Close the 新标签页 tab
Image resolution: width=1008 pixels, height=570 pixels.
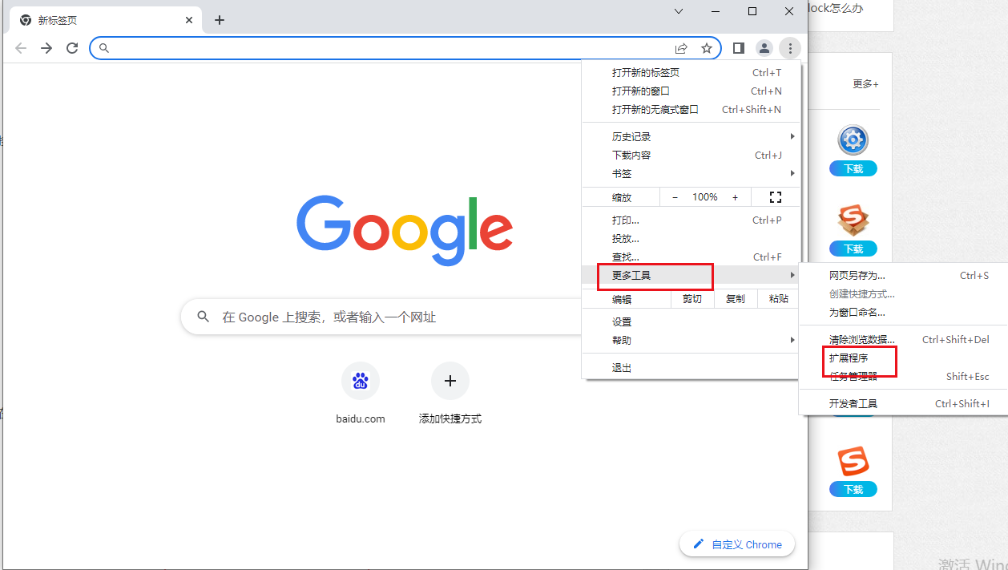[x=190, y=20]
